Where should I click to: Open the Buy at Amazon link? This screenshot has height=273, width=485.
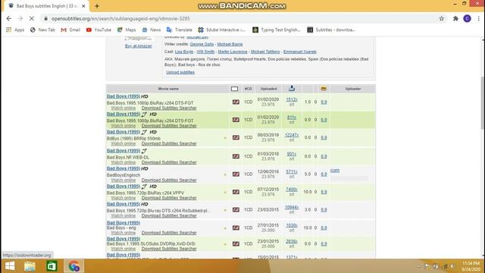tap(138, 45)
